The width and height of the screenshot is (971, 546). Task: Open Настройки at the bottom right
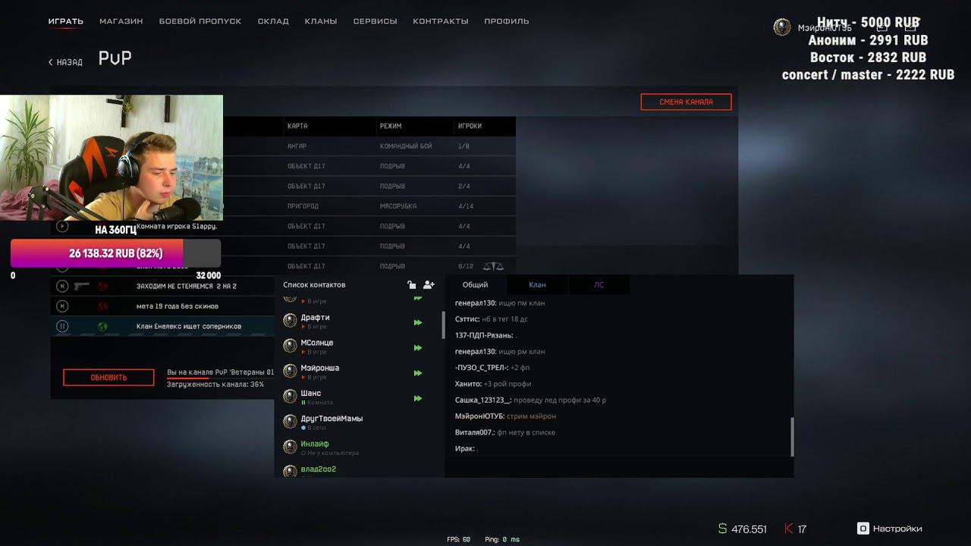tap(890, 529)
